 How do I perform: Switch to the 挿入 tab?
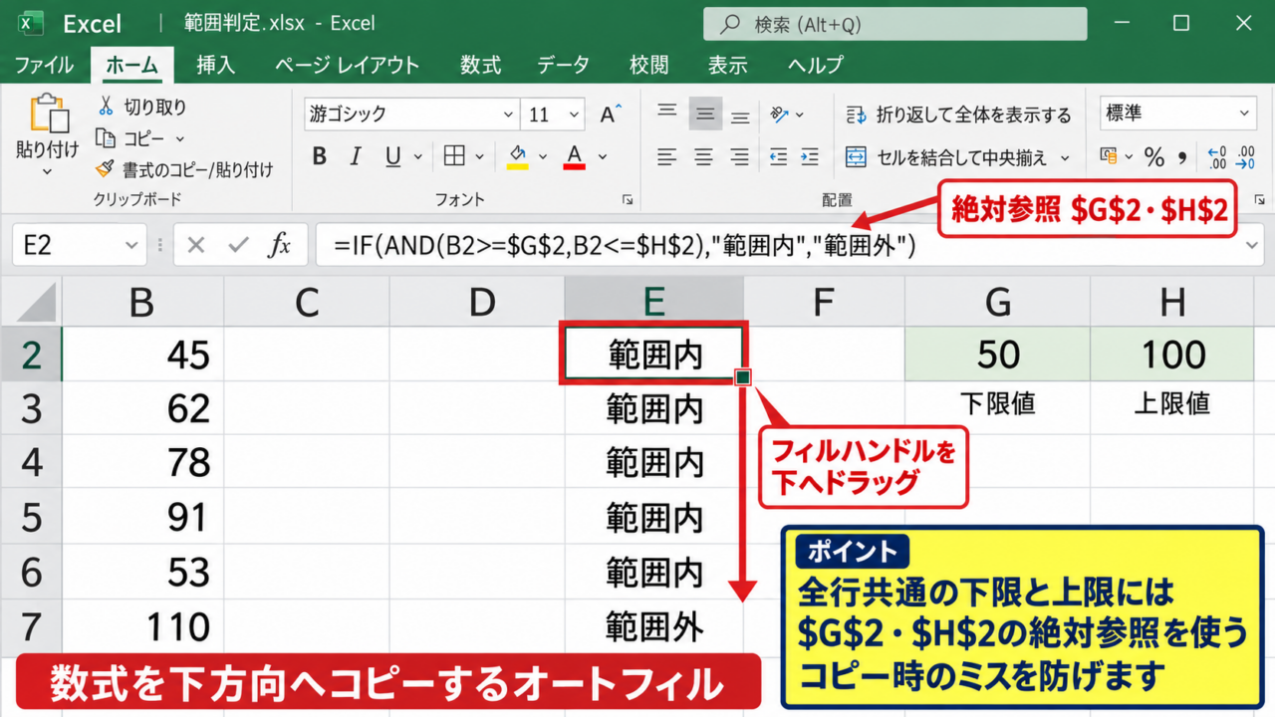pyautogui.click(x=215, y=66)
